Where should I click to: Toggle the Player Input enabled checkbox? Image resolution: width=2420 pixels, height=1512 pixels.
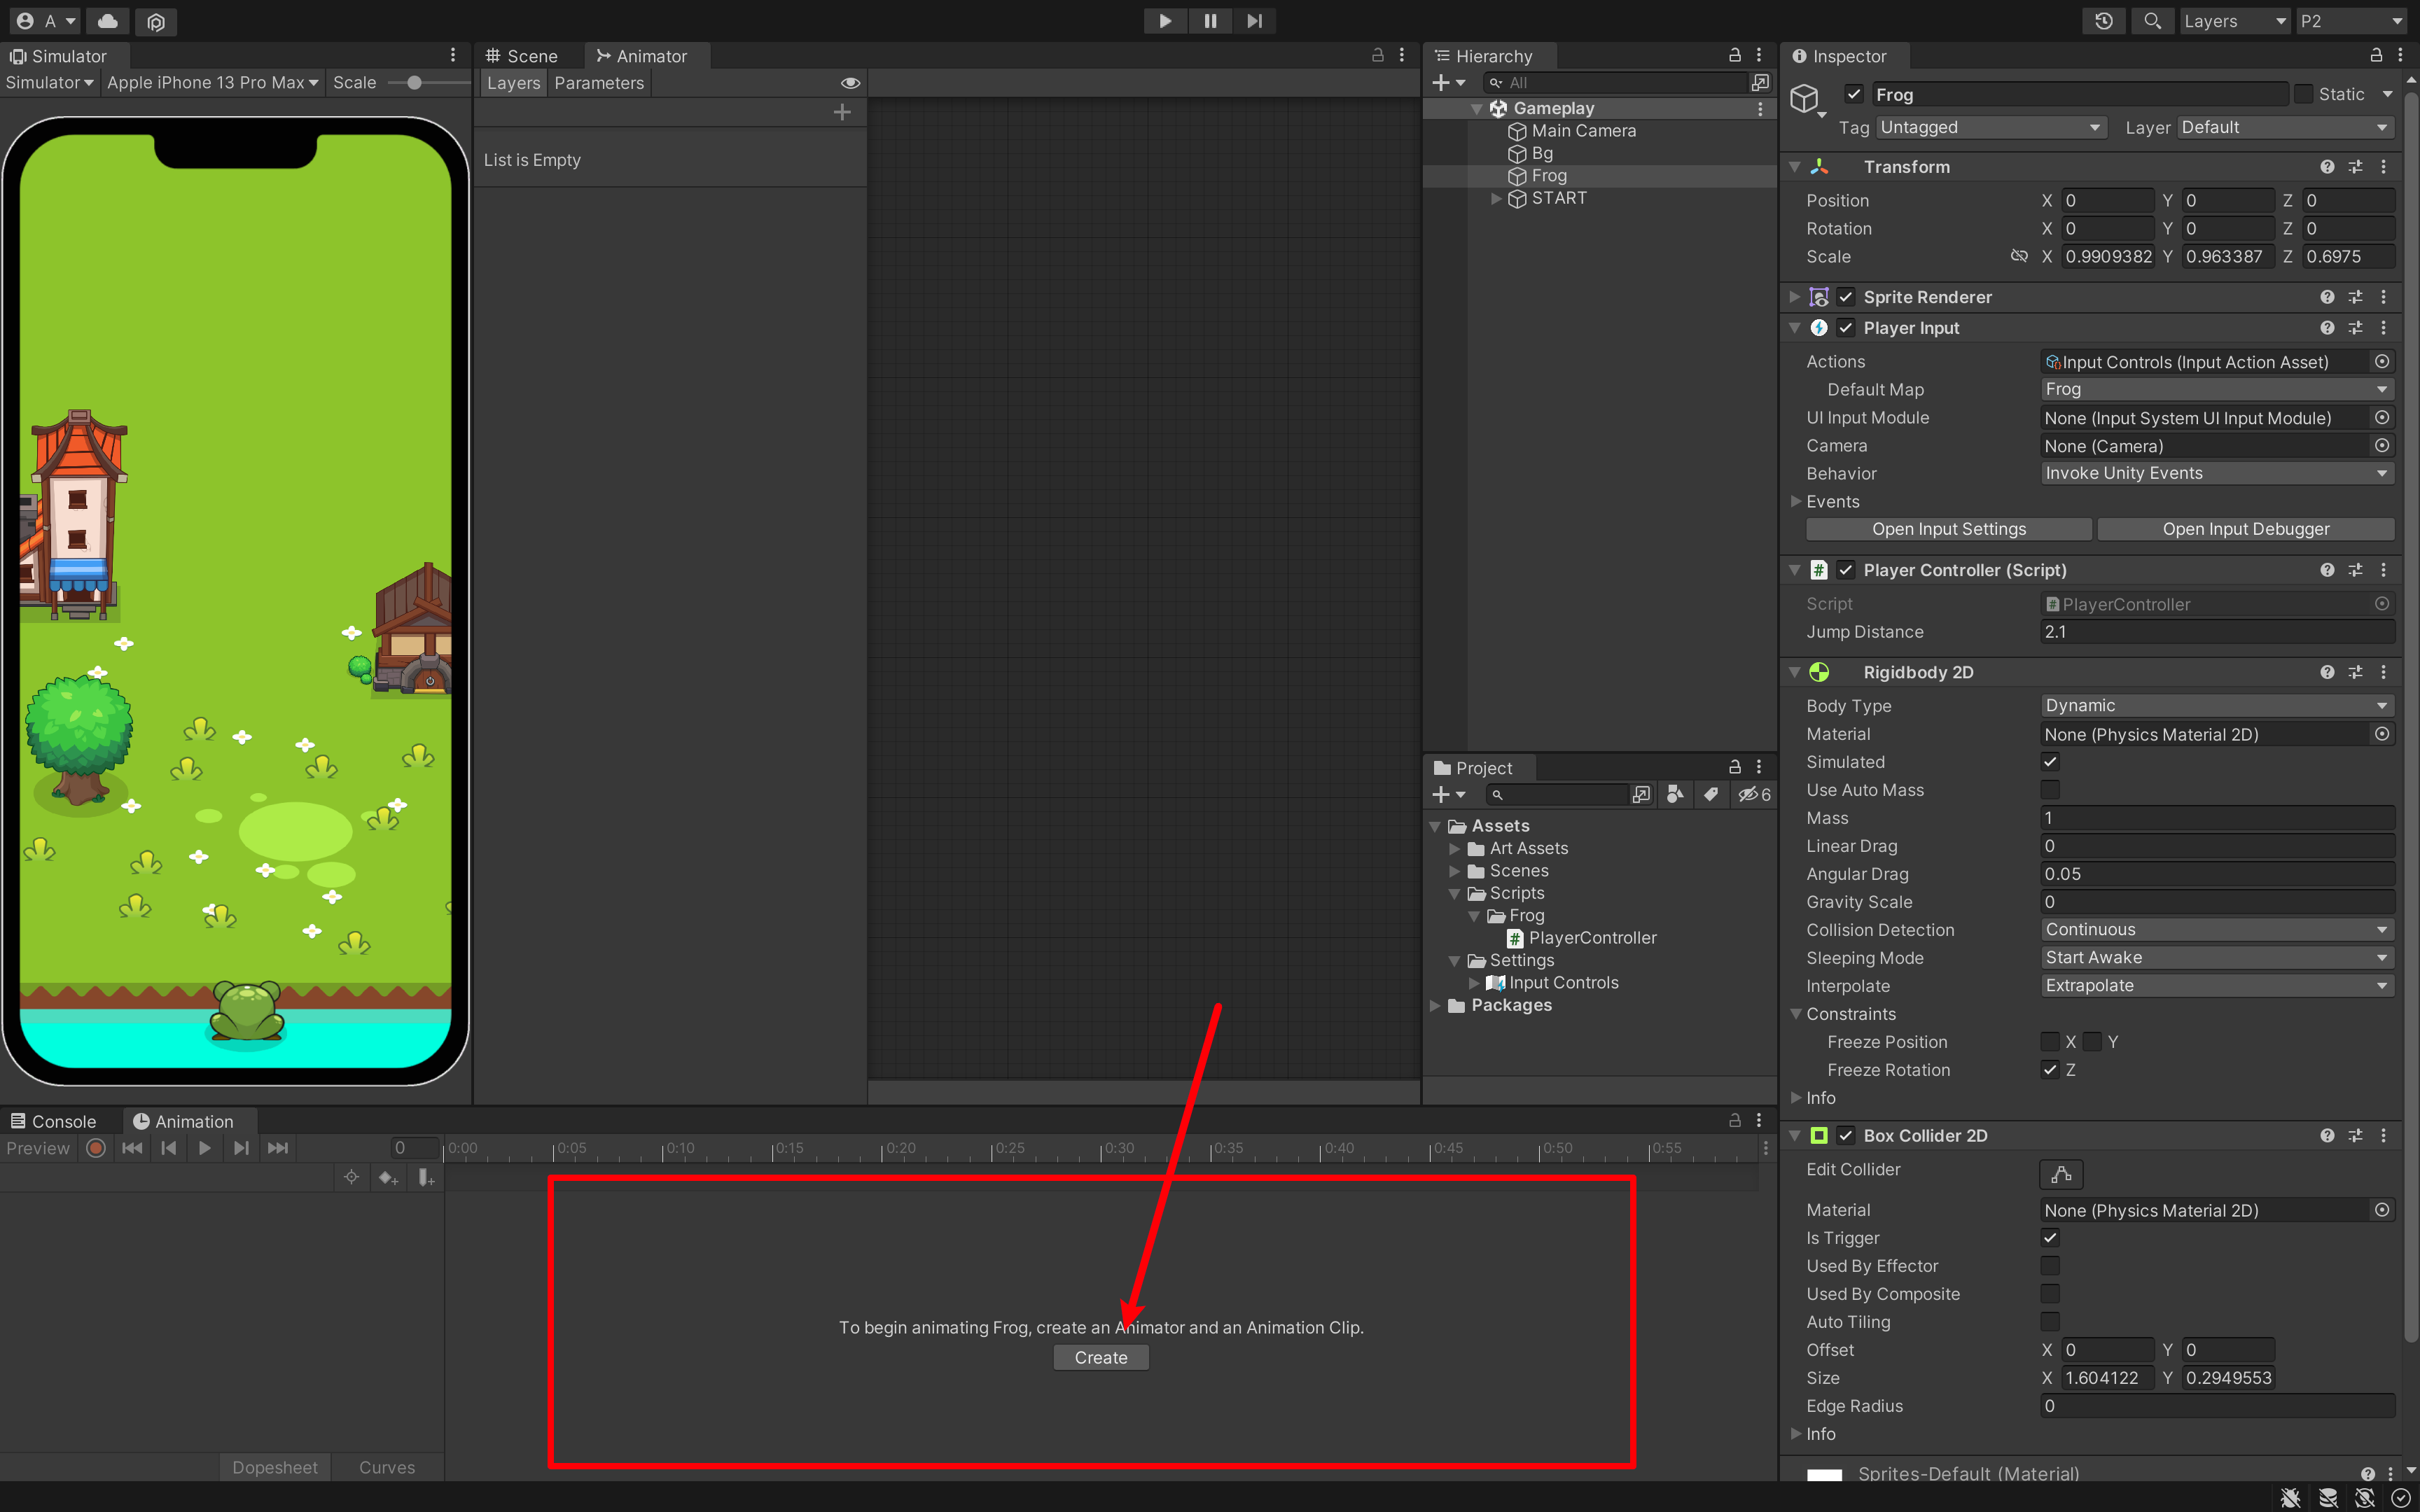pos(1846,328)
